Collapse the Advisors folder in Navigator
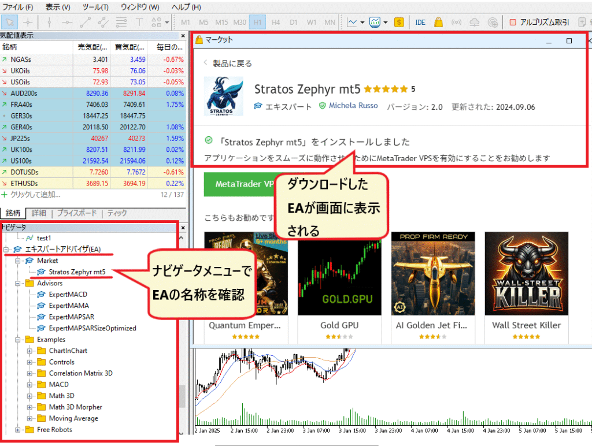 pyautogui.click(x=18, y=283)
